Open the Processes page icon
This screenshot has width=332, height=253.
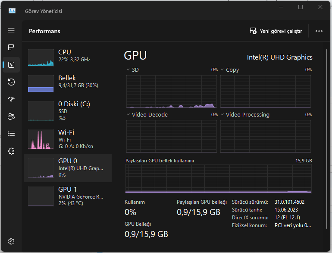pyautogui.click(x=11, y=47)
